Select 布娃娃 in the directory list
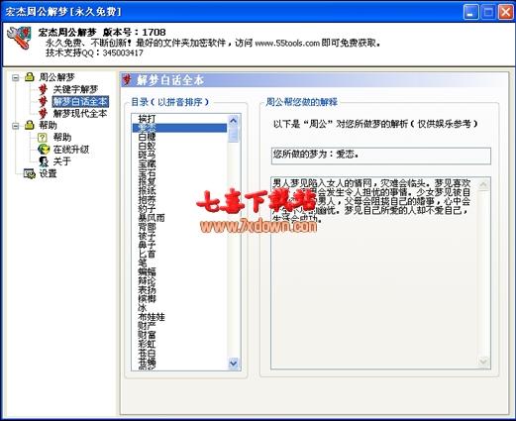The height and width of the screenshot is (421, 516). 152,317
